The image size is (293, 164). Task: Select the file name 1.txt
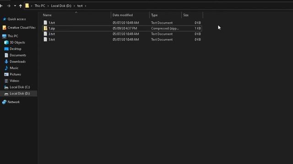click(52, 23)
